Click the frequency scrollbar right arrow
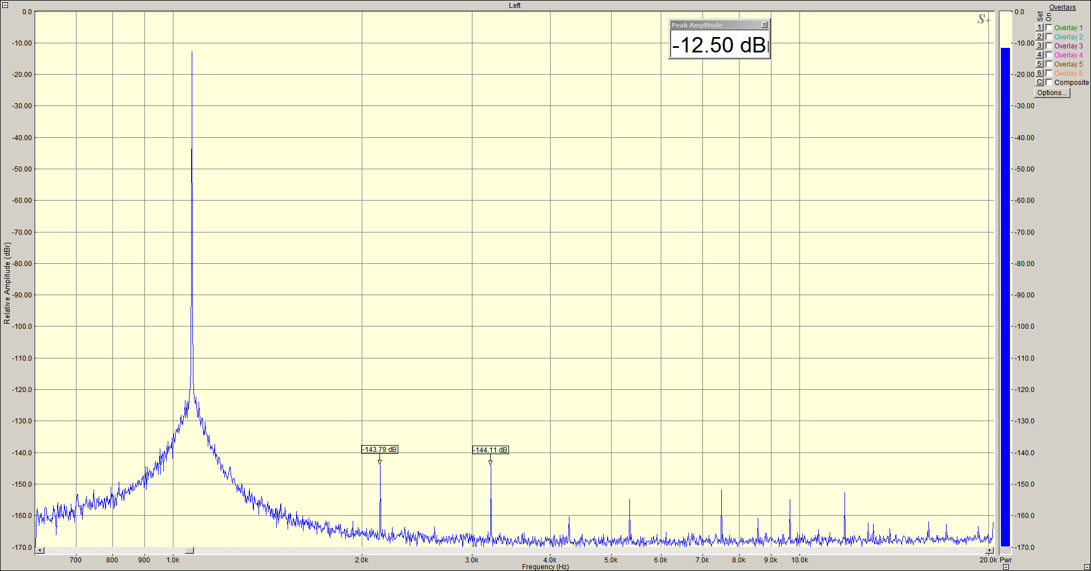 (x=989, y=550)
